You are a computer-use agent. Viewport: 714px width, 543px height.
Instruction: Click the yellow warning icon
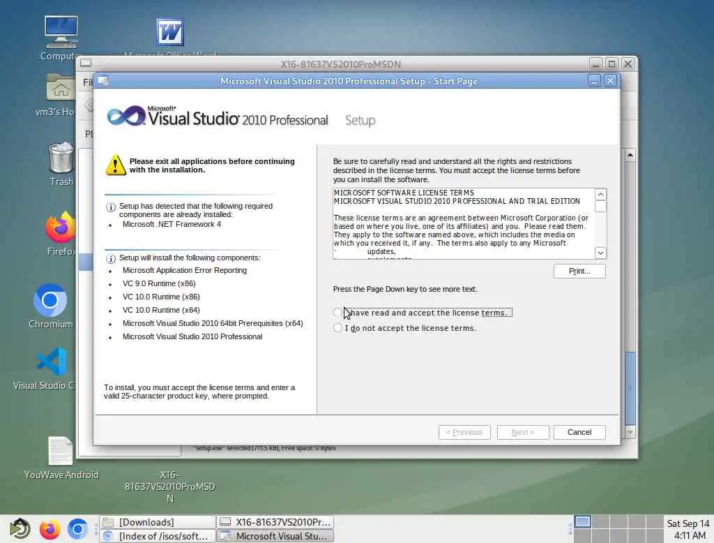coord(116,165)
